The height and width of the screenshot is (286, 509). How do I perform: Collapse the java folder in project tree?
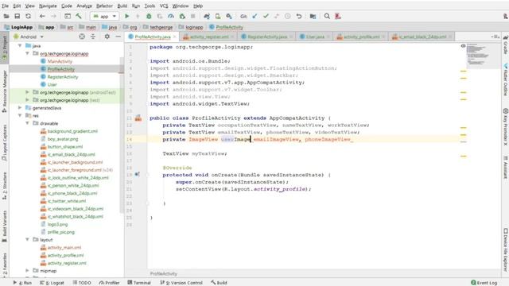point(20,46)
